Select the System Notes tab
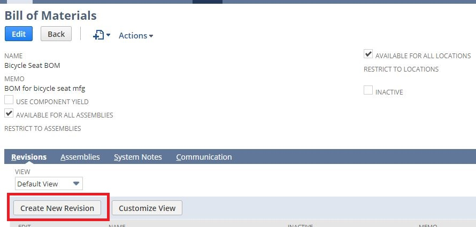The image size is (476, 227). click(x=138, y=157)
